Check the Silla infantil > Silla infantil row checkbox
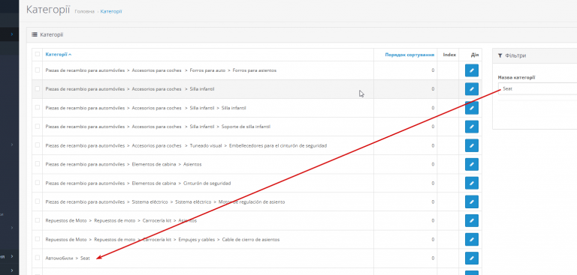This screenshot has height=275, width=577. [37, 108]
